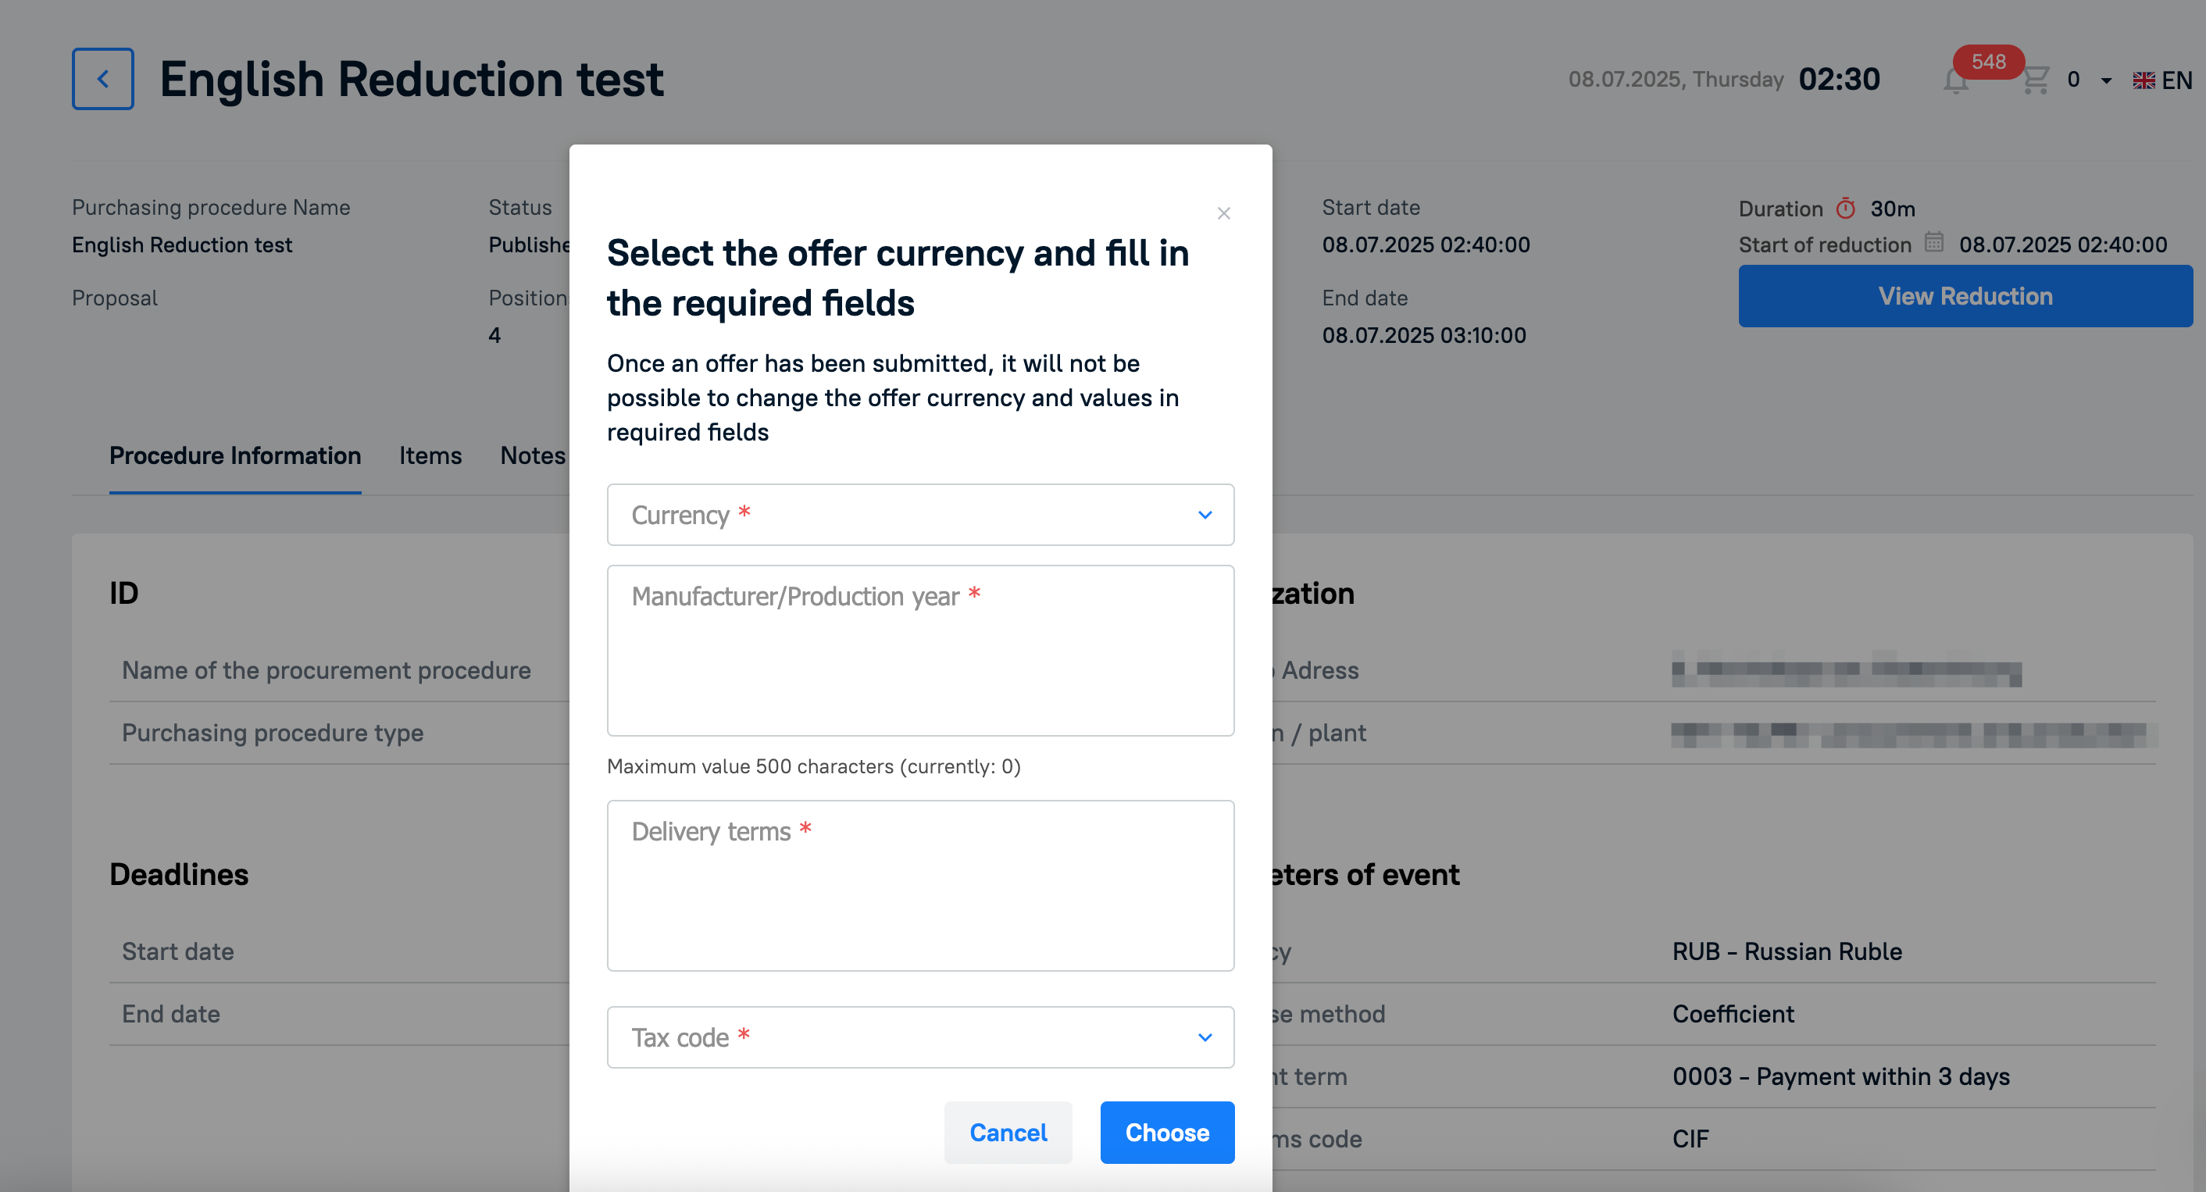Open the Tax code dropdown
This screenshot has height=1192, width=2206.
[920, 1037]
